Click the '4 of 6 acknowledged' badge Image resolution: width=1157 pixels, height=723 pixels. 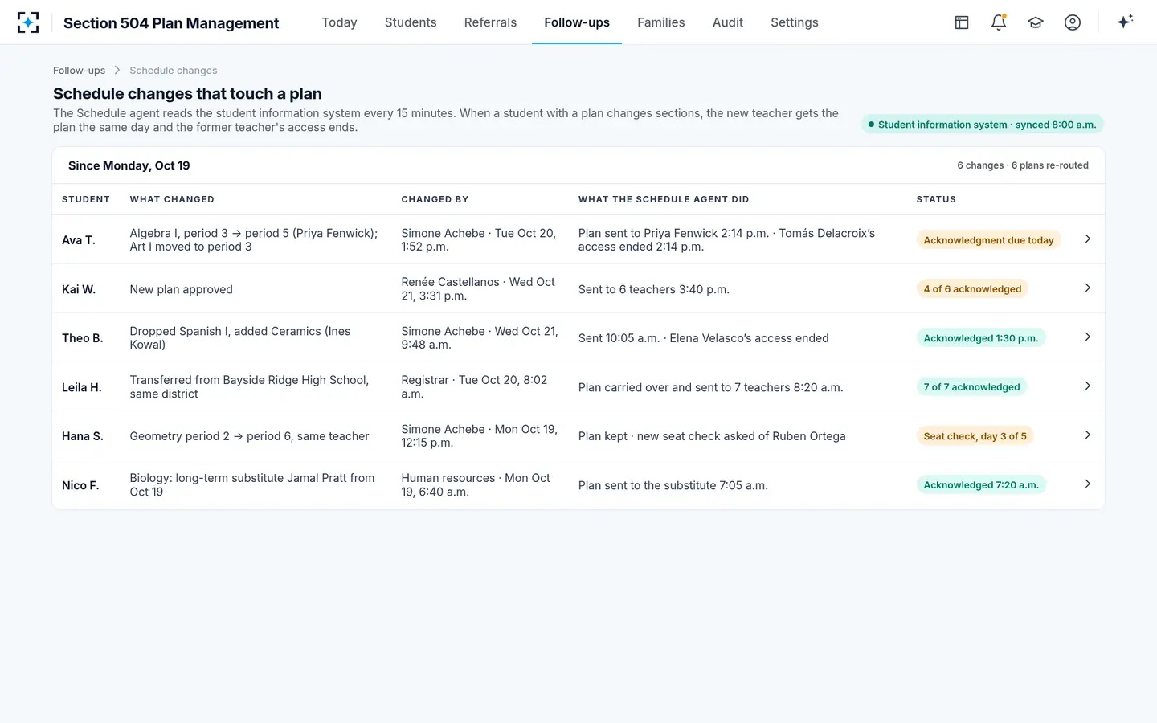972,289
